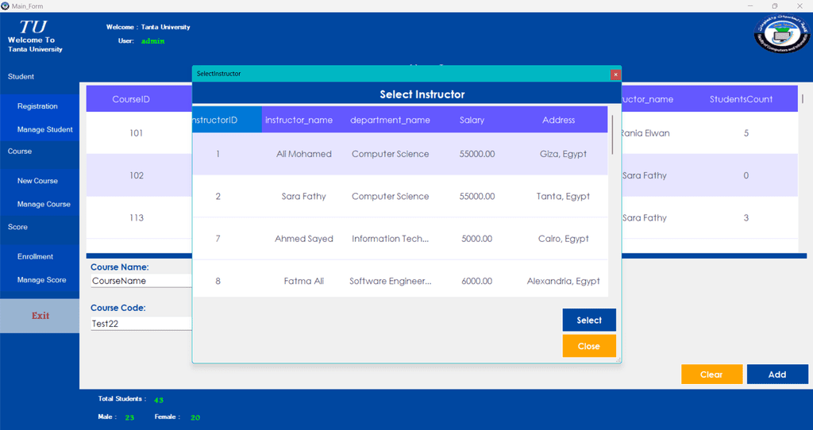Open Manage Score in the sidebar
This screenshot has width=813, height=430.
click(x=42, y=280)
